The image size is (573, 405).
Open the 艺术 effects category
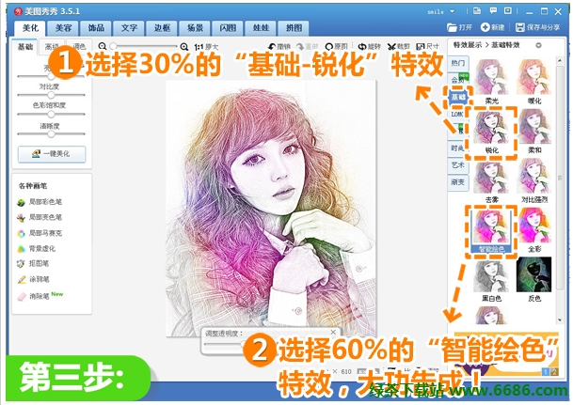click(x=458, y=165)
